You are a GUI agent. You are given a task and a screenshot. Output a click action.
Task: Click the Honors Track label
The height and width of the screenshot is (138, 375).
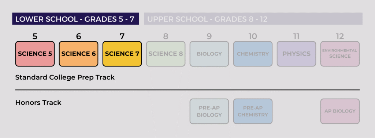click(x=38, y=103)
